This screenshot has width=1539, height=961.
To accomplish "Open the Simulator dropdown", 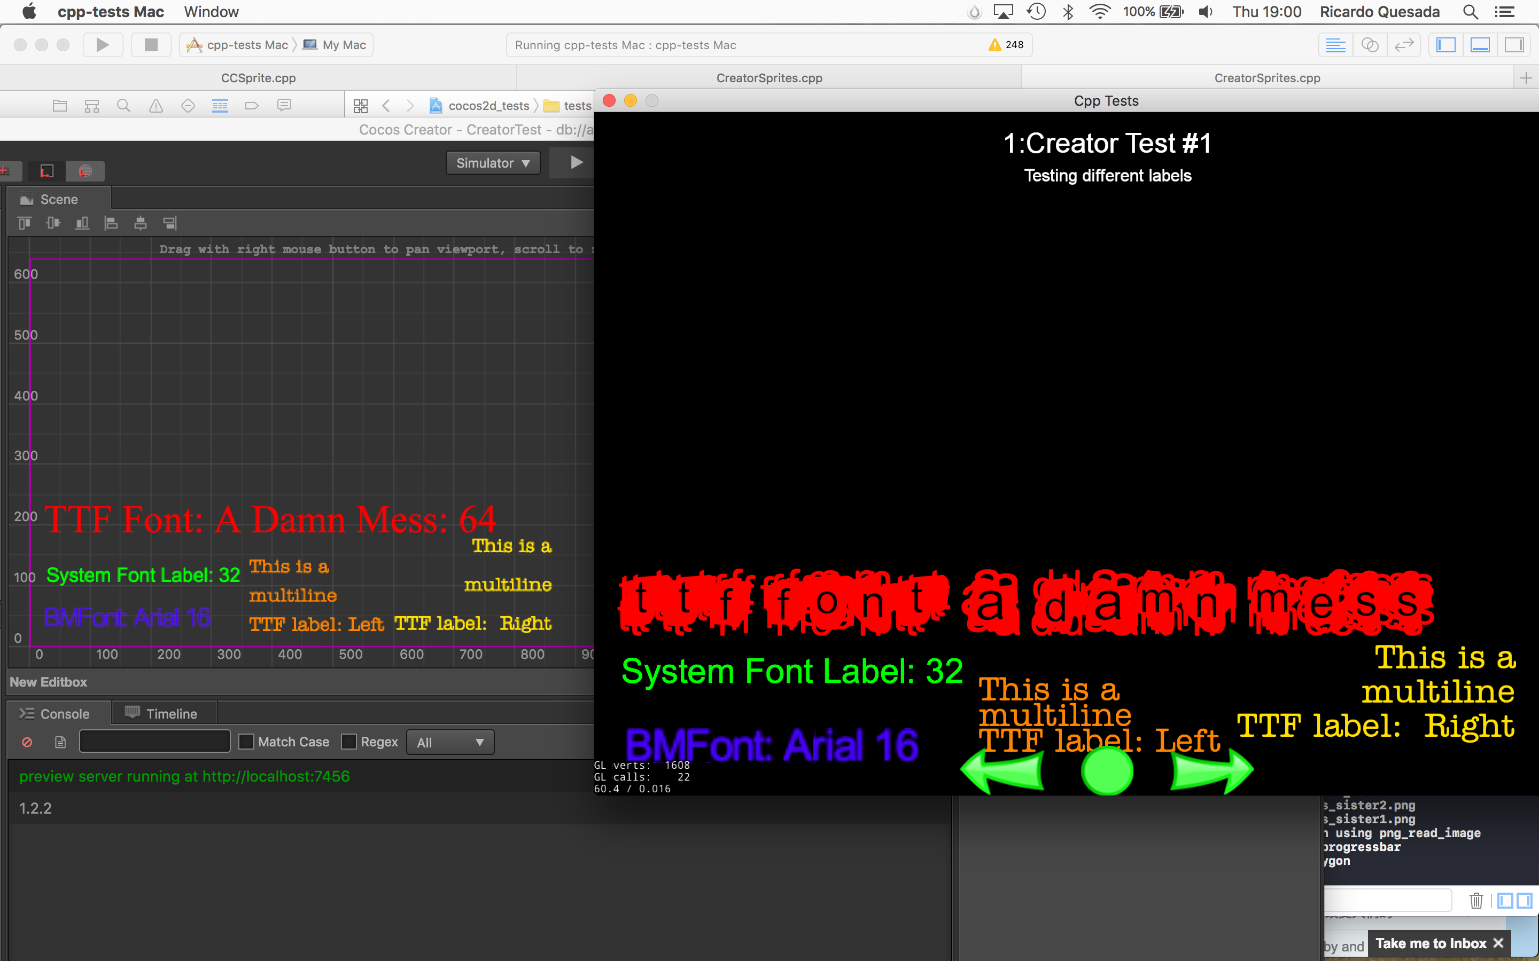I will pos(493,163).
